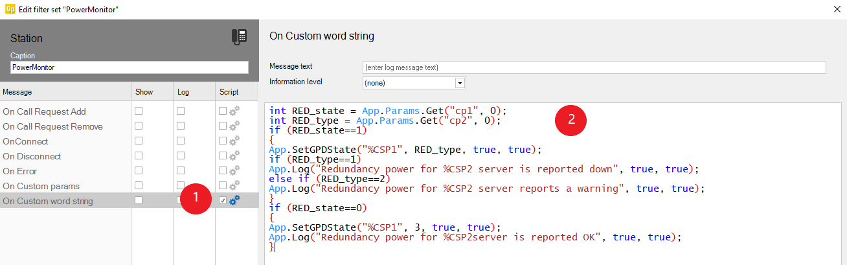Click the Station phone icon

click(239, 38)
